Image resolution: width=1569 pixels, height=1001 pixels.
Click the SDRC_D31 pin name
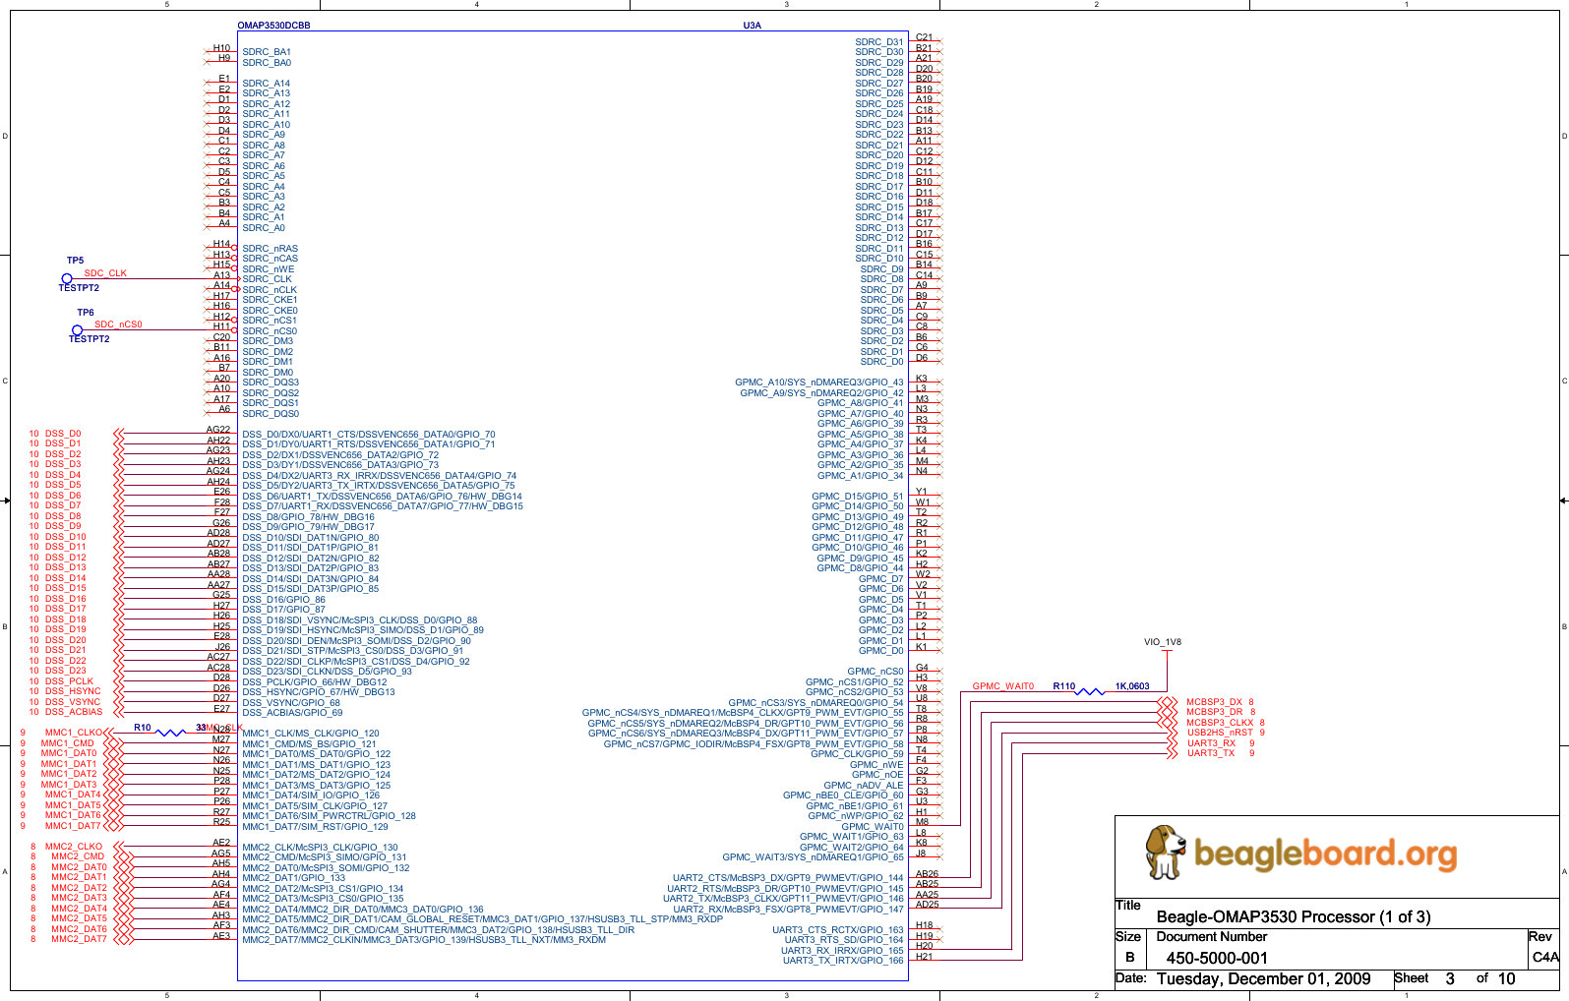[879, 42]
